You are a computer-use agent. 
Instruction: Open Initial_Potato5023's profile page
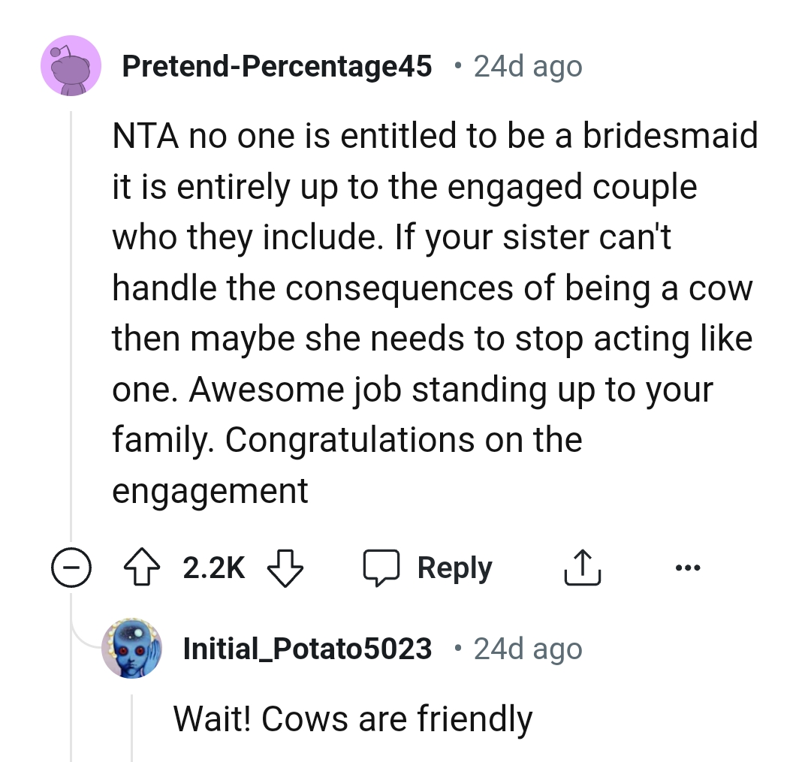pos(308,648)
